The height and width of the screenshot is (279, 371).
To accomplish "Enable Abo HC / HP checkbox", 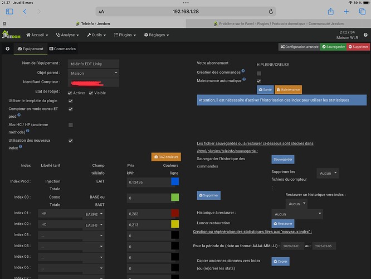I will [x=70, y=125].
